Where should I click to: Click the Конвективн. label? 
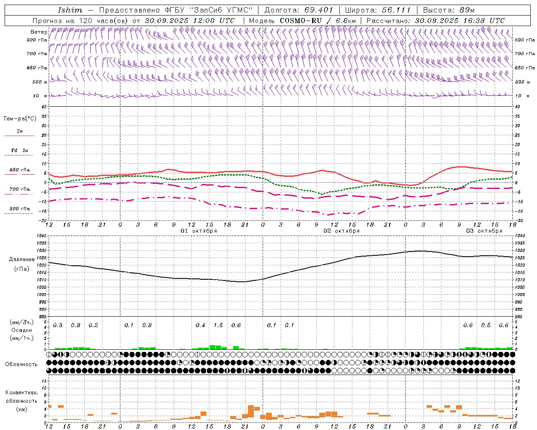coord(22,393)
